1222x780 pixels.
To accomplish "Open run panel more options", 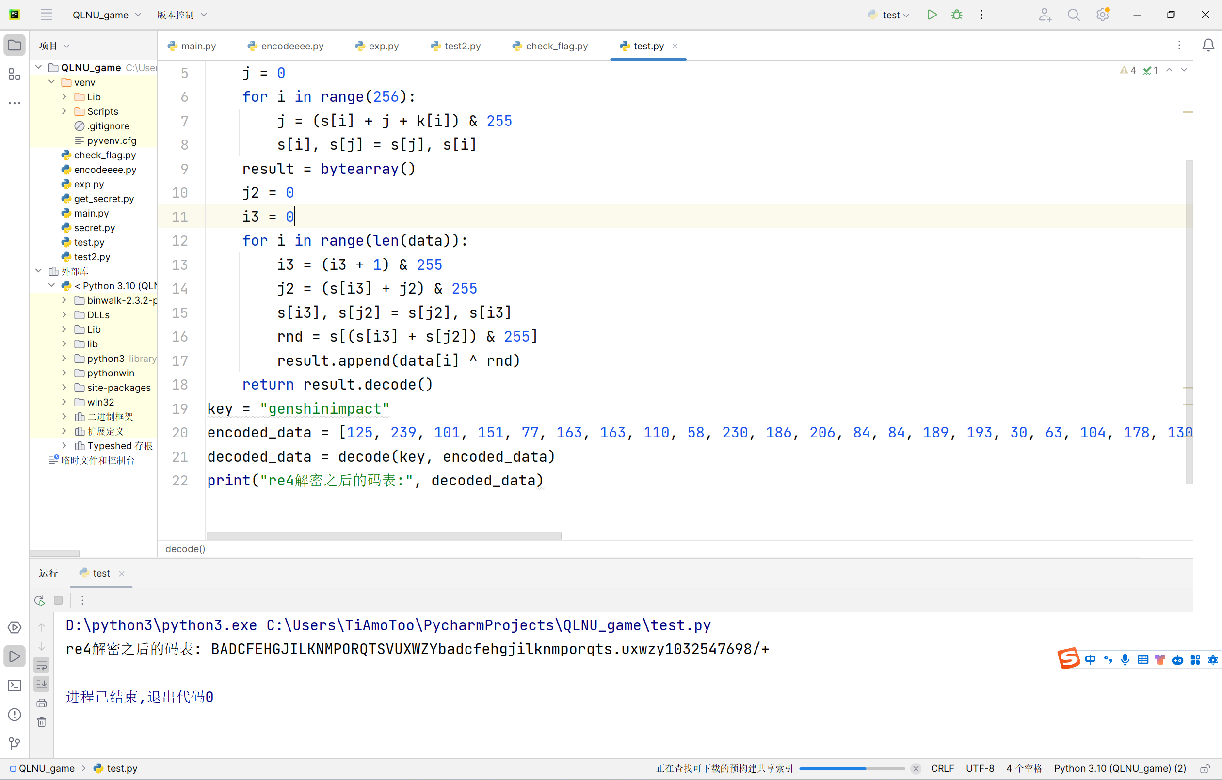I will (82, 600).
